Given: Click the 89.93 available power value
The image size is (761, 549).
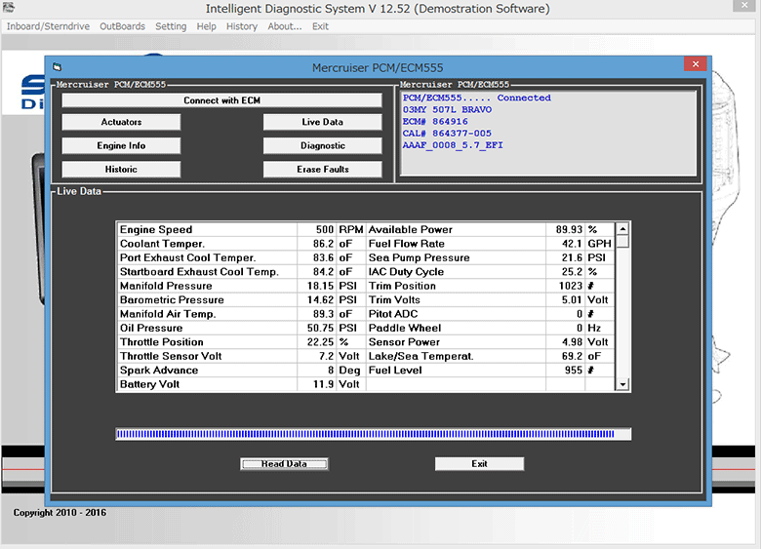Looking at the screenshot, I should (x=570, y=229).
